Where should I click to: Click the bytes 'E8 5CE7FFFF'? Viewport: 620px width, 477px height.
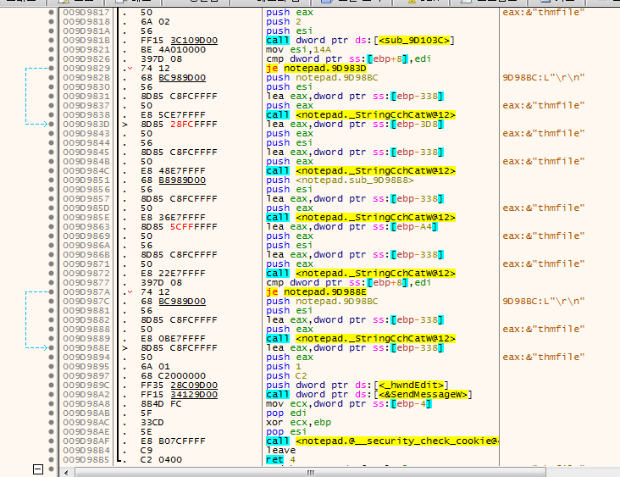(x=173, y=115)
